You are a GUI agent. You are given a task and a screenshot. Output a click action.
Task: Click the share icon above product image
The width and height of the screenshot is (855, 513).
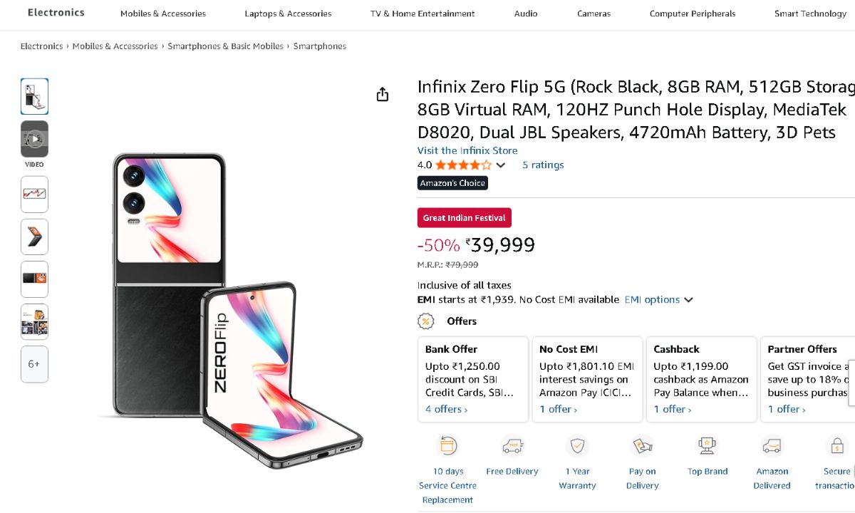383,95
